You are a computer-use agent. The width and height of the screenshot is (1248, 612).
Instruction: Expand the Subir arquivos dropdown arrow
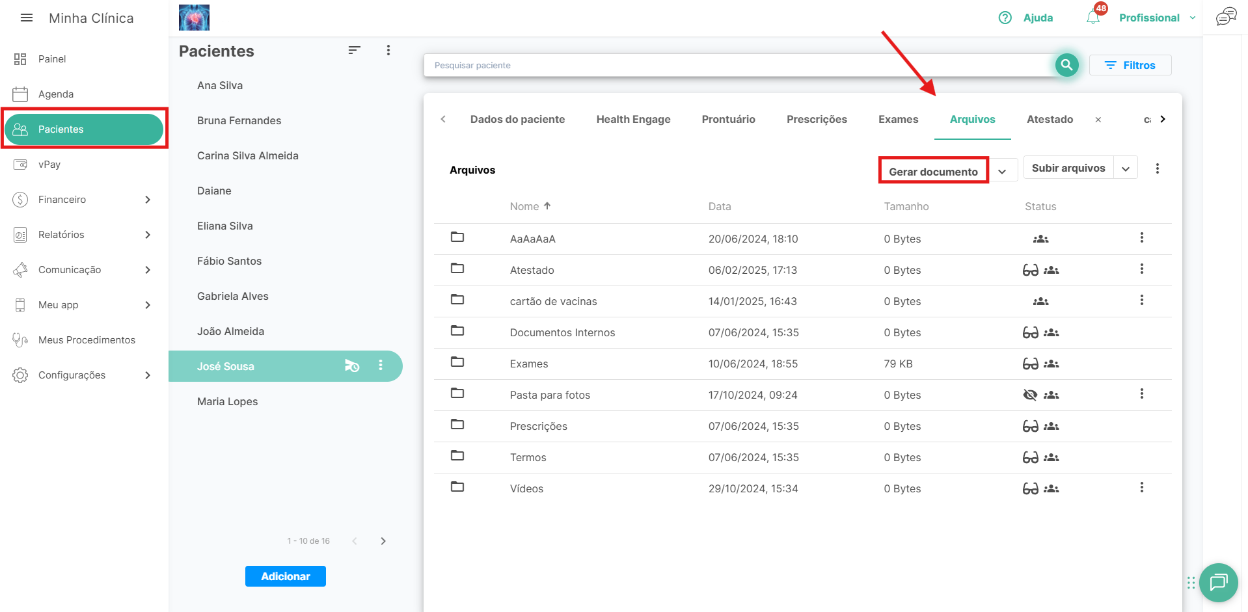[1126, 168]
